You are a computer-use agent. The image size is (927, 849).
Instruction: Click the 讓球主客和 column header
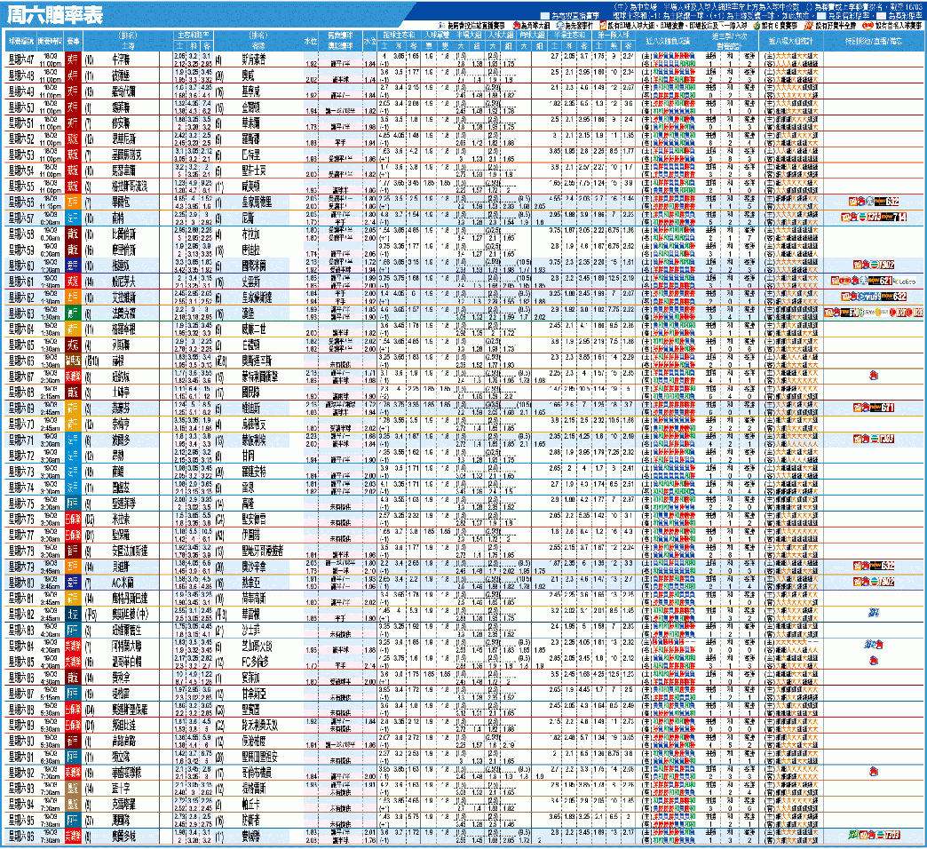point(399,36)
